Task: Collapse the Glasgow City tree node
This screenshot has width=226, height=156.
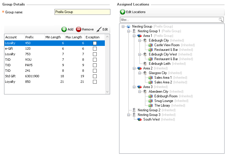Action: 140,73
